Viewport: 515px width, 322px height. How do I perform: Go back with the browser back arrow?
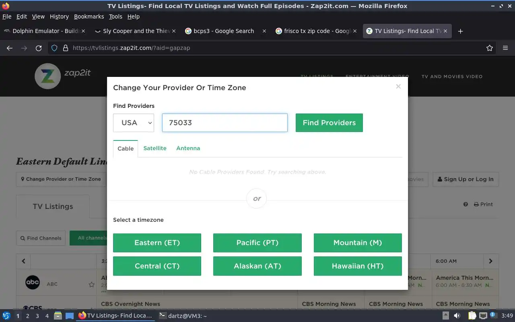10,48
